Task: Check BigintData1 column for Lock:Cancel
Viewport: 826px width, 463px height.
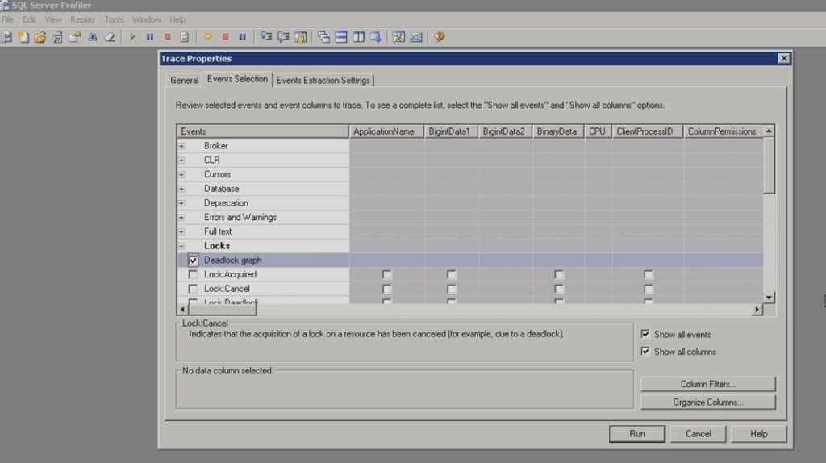Action: tap(452, 289)
